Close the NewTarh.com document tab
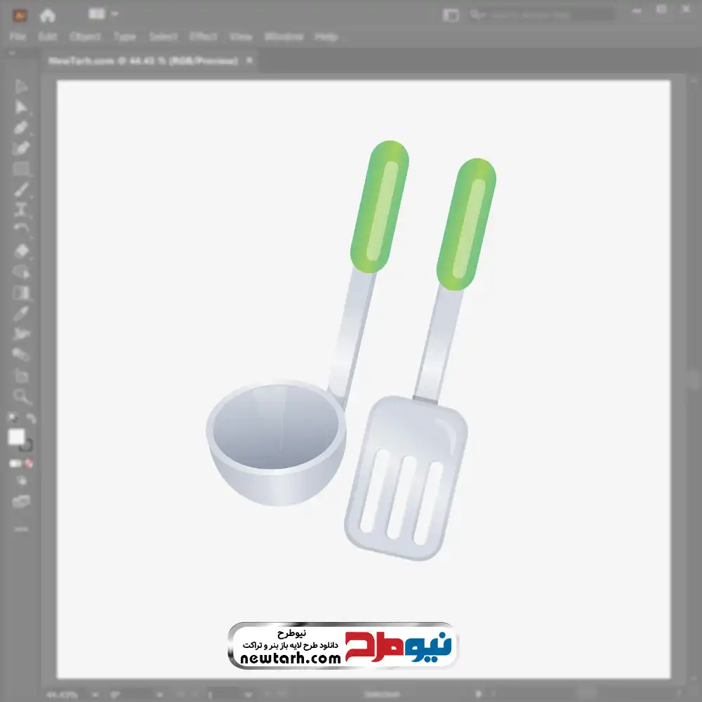 249,60
